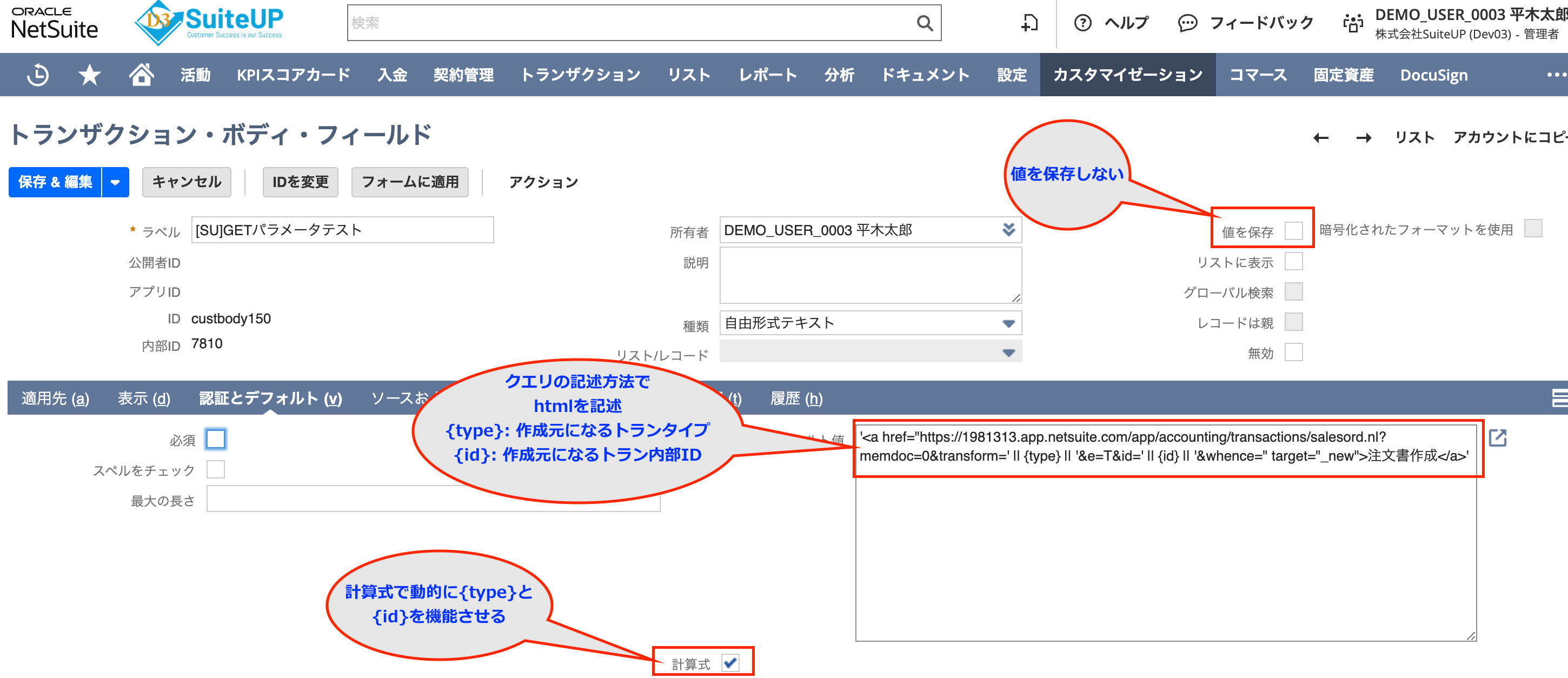Switch to the 表示 (d) tab

pyautogui.click(x=144, y=398)
